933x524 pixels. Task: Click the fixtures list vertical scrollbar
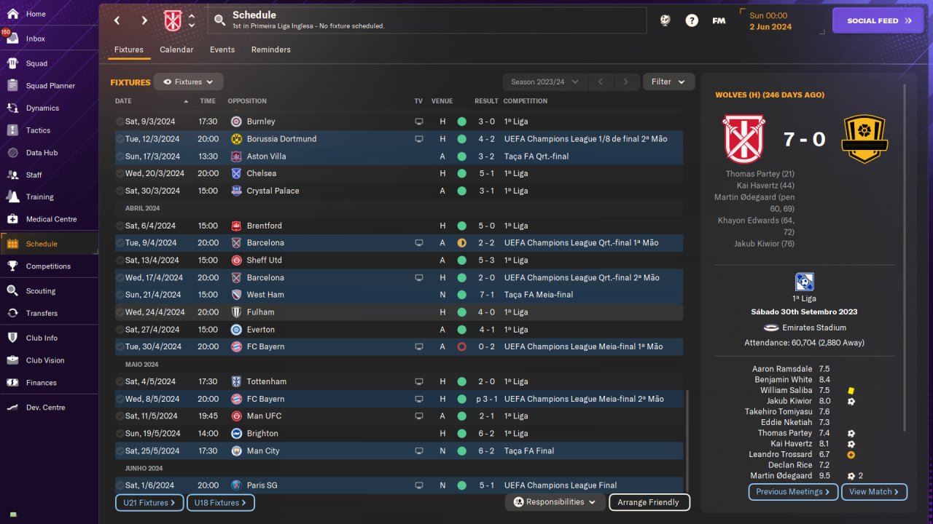[x=687, y=440]
